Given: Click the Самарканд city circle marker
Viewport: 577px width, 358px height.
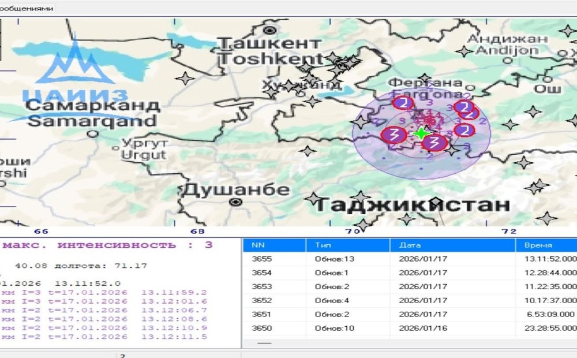Looking at the screenshot, I should click(92, 133).
